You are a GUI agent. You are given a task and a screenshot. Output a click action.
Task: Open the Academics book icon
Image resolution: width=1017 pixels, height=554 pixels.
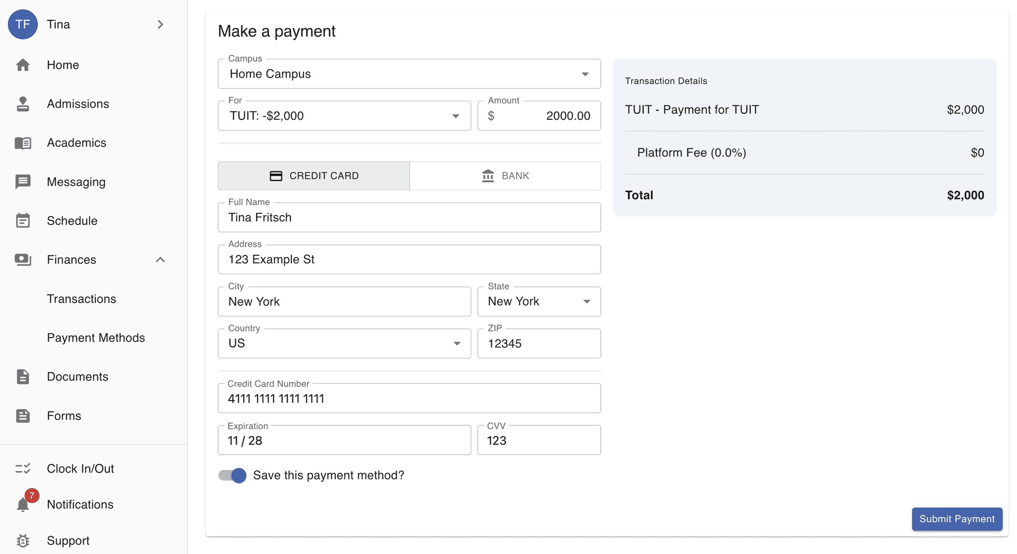pos(23,143)
